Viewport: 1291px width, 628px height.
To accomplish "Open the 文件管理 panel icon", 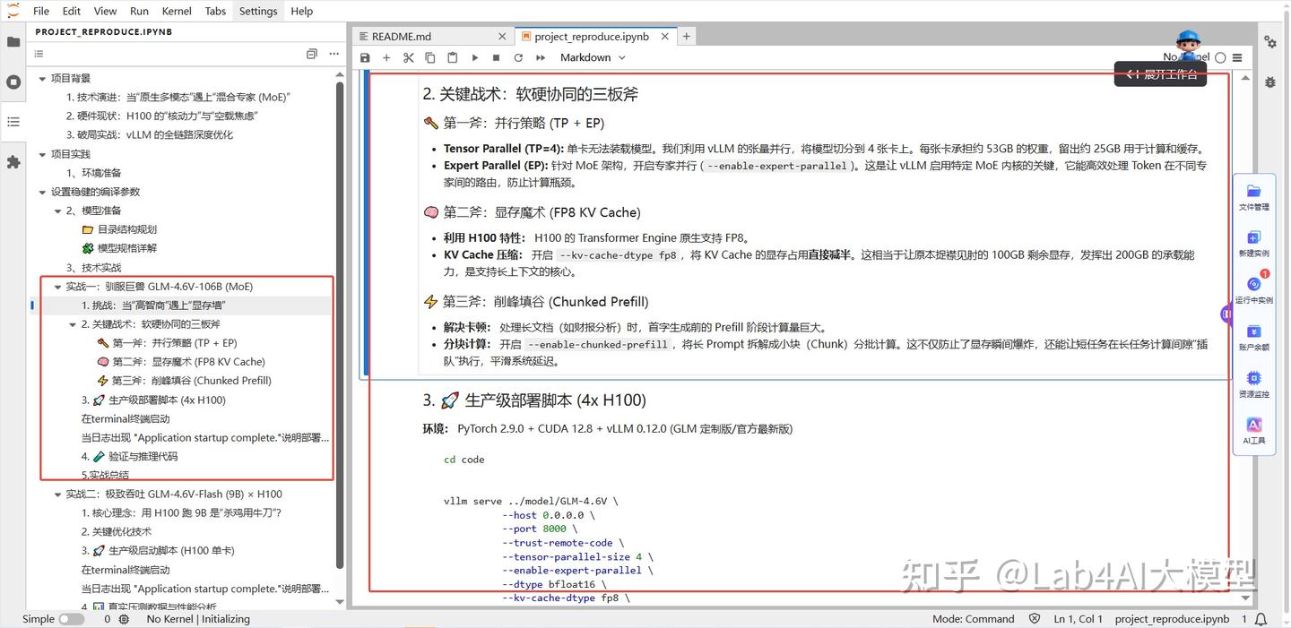I will [x=1253, y=196].
